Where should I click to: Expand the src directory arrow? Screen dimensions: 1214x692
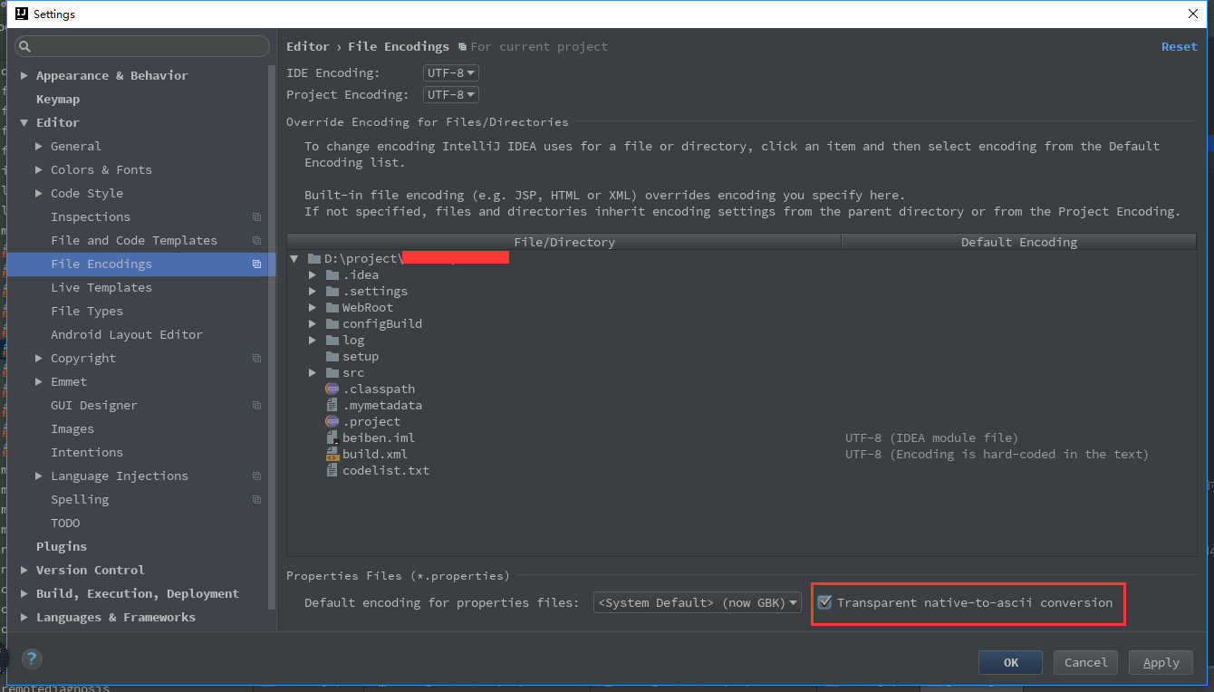tap(312, 372)
